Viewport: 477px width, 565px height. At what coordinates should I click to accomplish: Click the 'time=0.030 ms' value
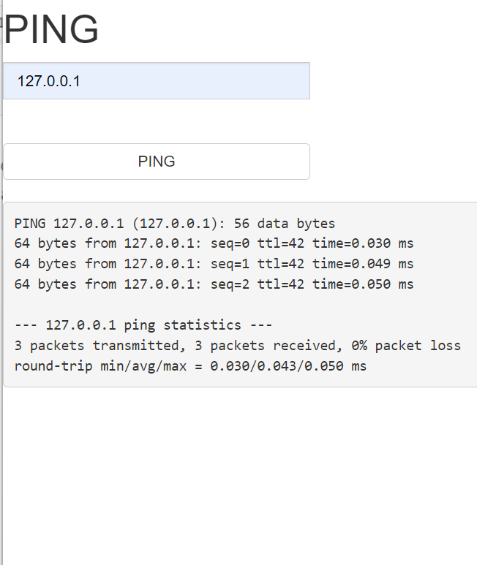point(363,243)
